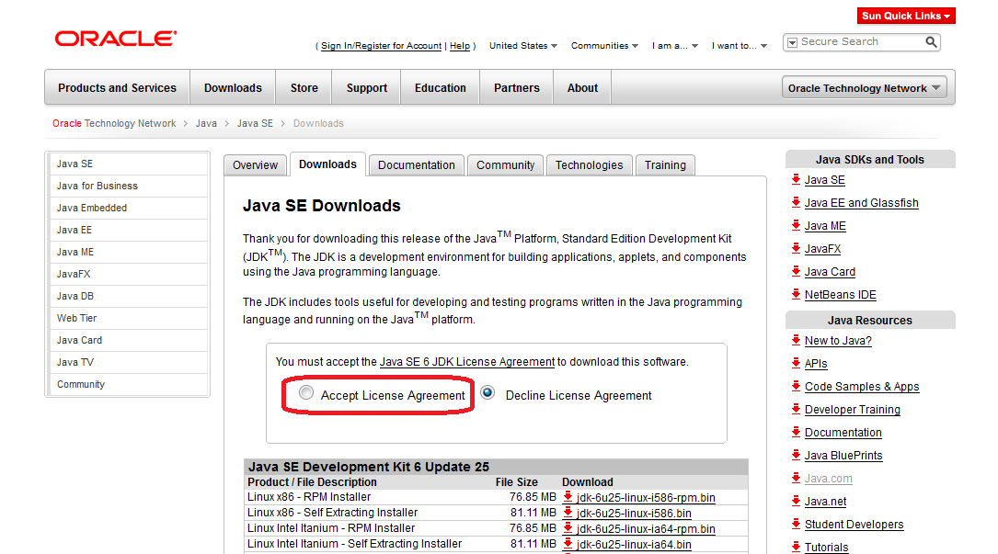998x554 pixels.
Task: Open the Communities dropdown
Action: [x=604, y=46]
